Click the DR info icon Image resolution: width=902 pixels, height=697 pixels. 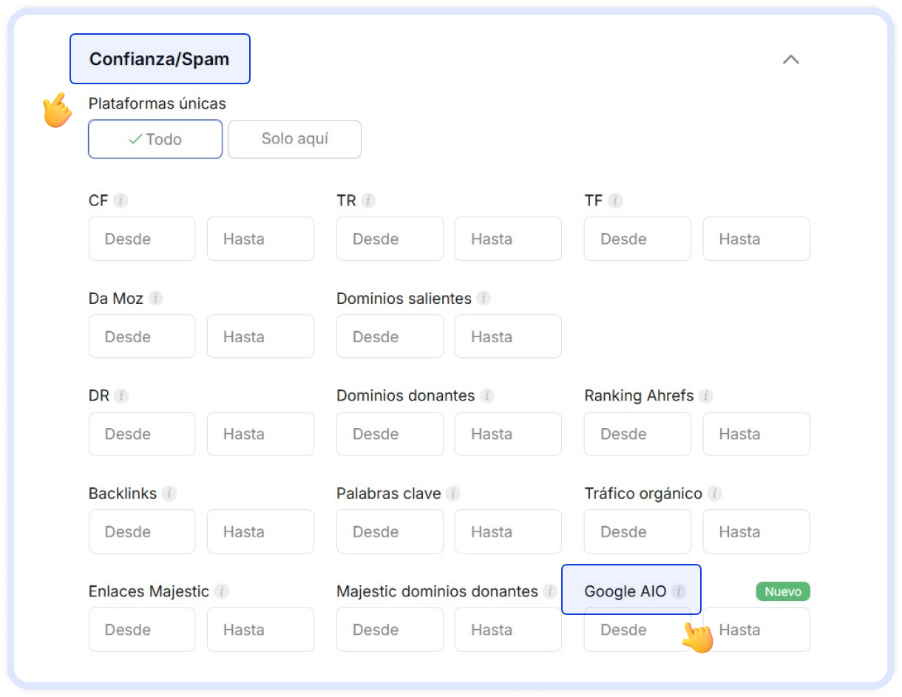tap(120, 395)
